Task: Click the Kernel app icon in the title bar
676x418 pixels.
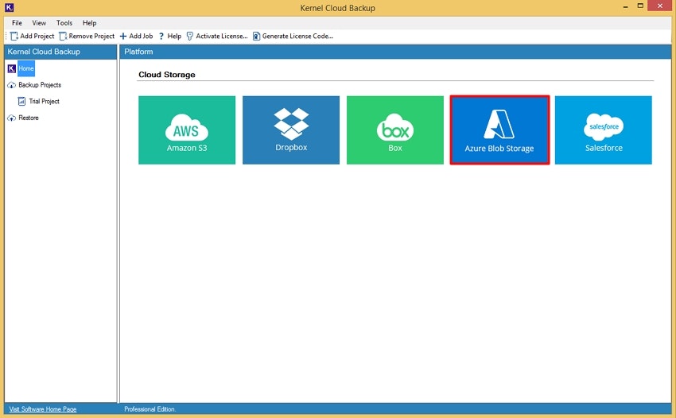Action: (9, 7)
